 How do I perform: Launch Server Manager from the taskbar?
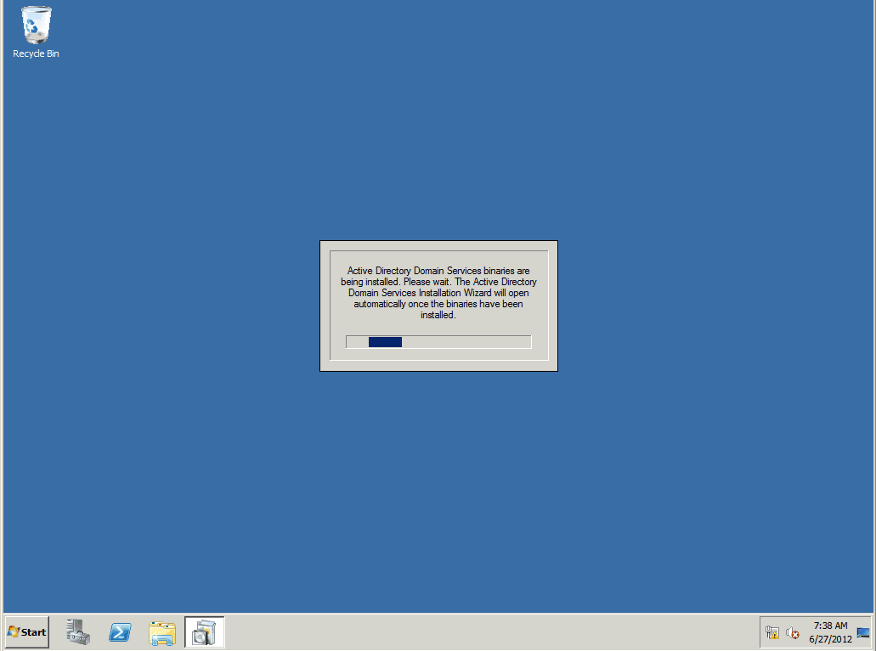click(78, 632)
